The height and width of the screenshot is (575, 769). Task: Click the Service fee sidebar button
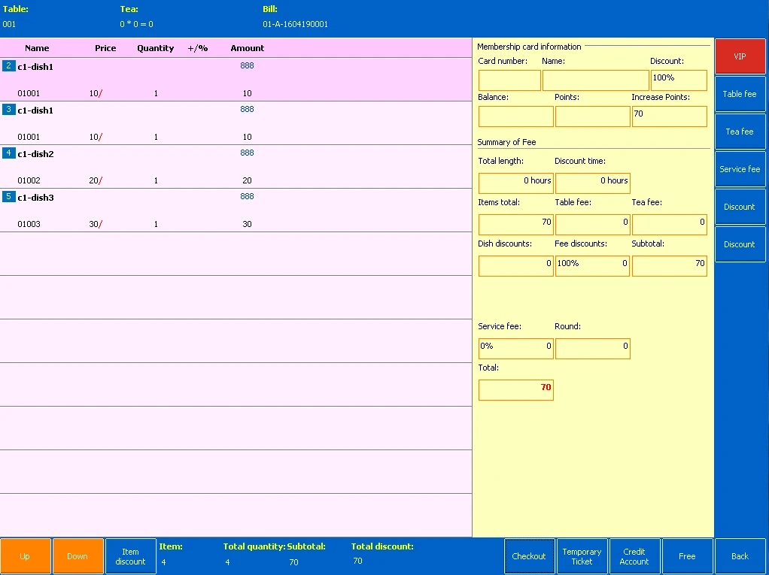click(740, 168)
